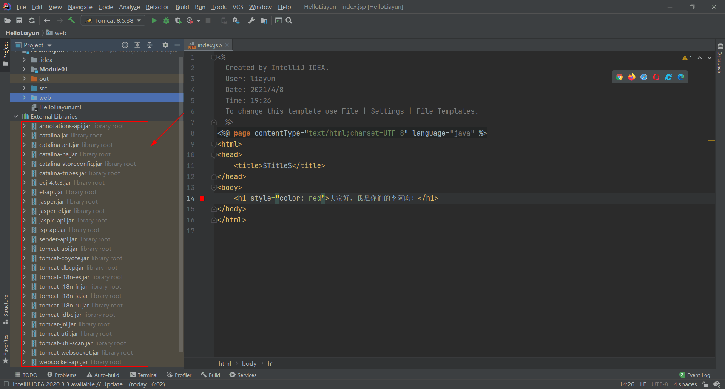Open file with the Open toolbar icon

[7, 20]
